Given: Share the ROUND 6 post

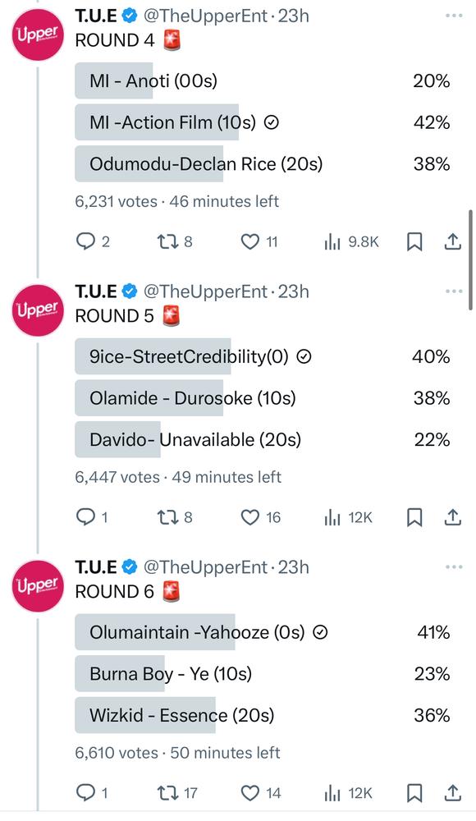Looking at the screenshot, I should (x=452, y=793).
